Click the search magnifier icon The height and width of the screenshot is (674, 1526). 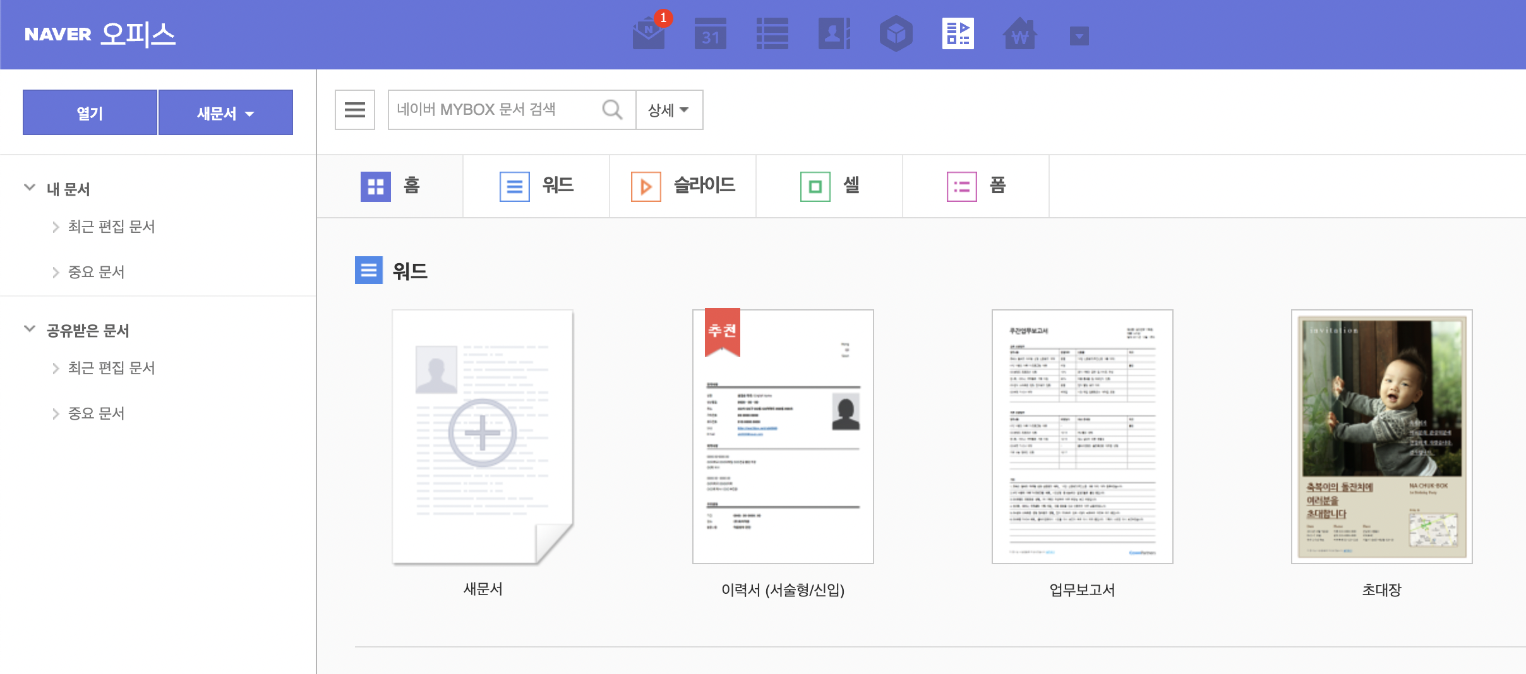coord(612,110)
